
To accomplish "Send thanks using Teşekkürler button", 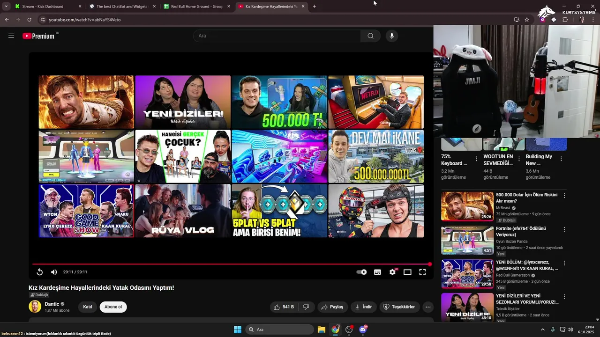I will click(x=399, y=307).
